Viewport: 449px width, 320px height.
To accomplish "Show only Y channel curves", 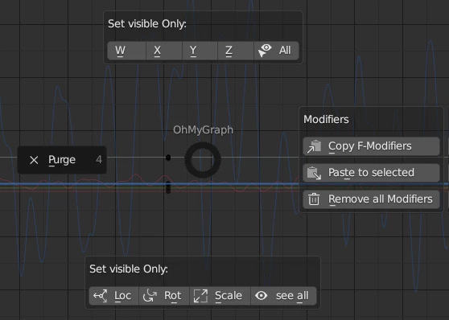I will pos(200,51).
